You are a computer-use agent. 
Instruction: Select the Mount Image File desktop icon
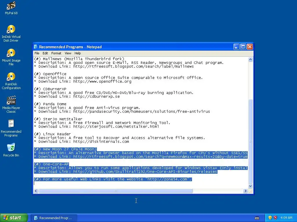click(11, 57)
